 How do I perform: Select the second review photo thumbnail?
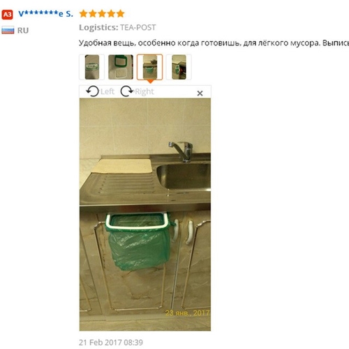pyautogui.click(x=121, y=67)
